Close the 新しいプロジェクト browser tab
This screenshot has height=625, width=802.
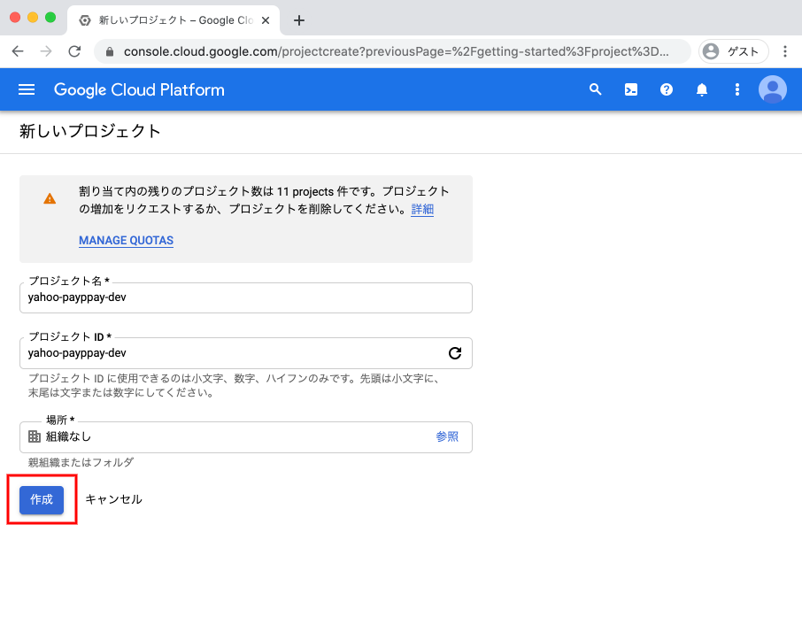click(x=266, y=20)
